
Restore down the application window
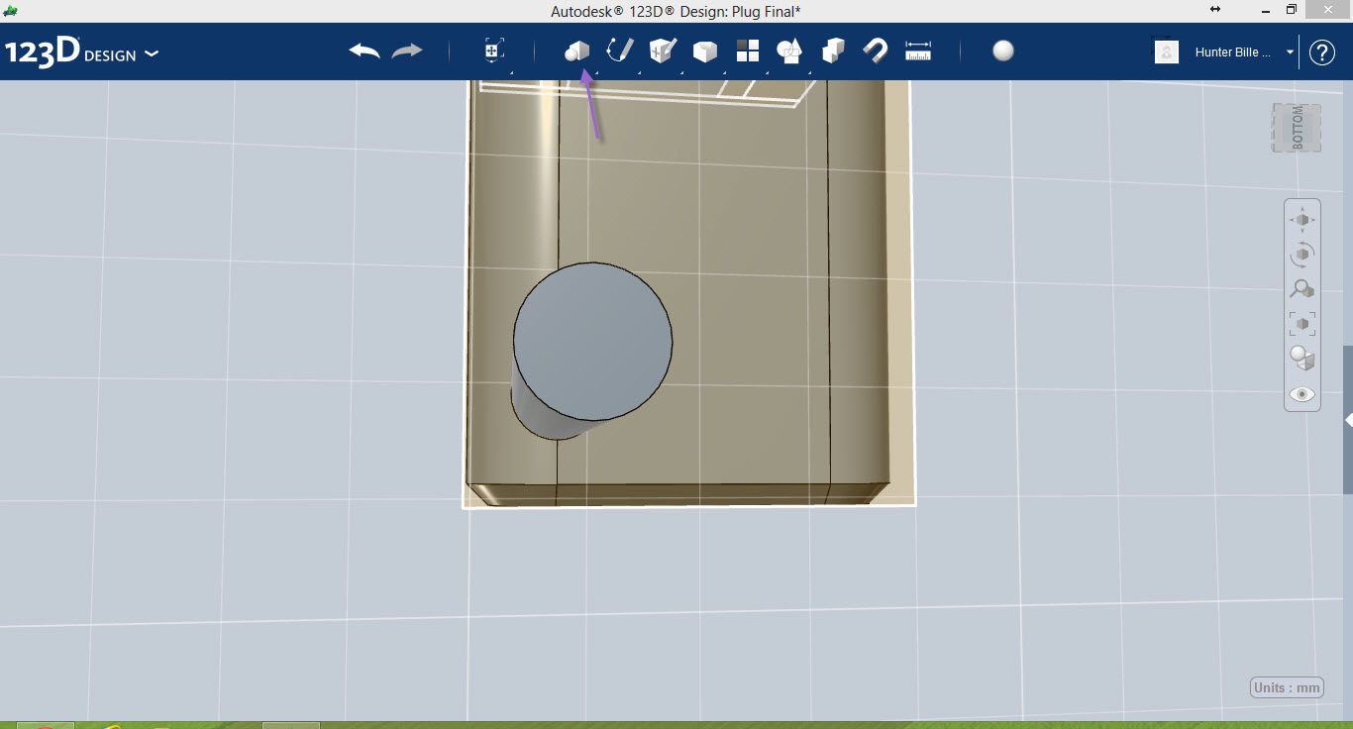(x=1292, y=10)
